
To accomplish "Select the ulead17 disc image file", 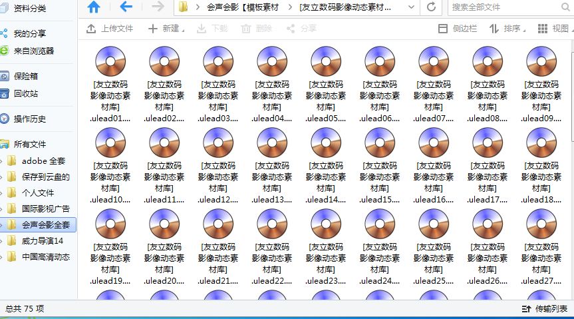I will point(488,165).
